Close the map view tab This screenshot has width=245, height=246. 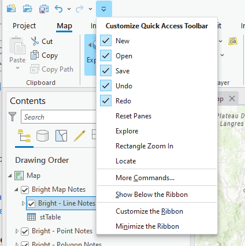(232, 99)
